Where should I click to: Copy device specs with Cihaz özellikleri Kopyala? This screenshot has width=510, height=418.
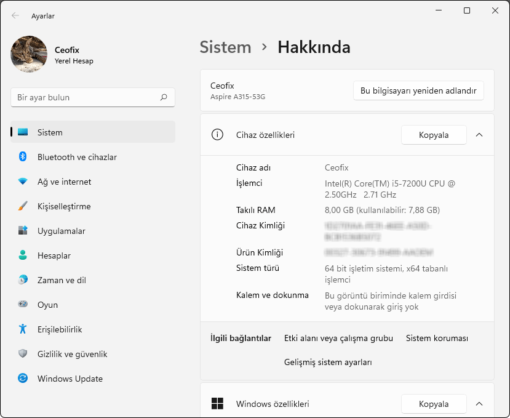[434, 135]
